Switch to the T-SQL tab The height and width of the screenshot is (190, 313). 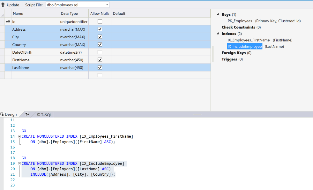[x=44, y=115]
